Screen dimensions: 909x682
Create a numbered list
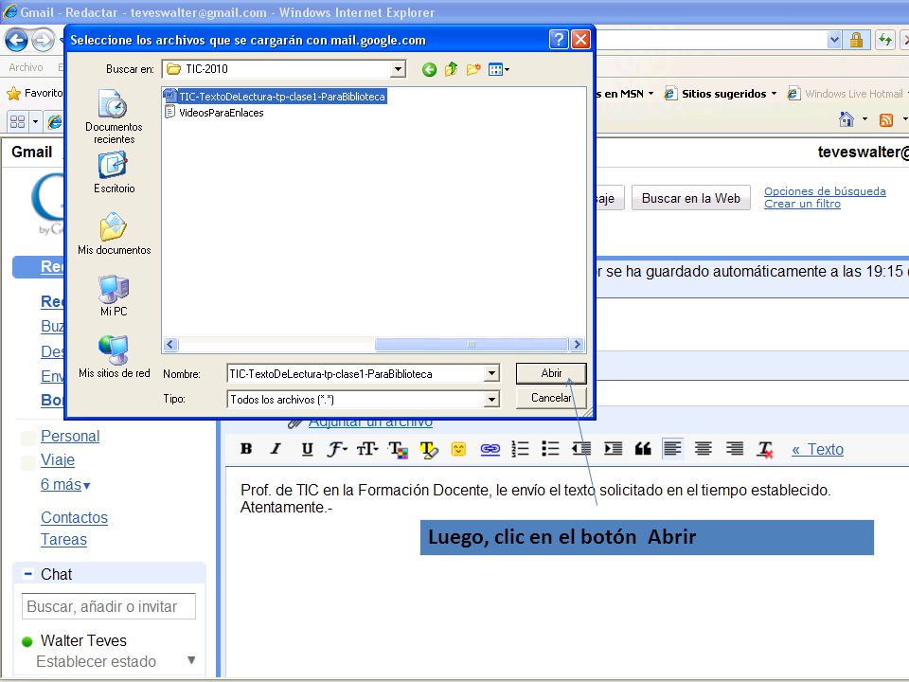click(520, 449)
